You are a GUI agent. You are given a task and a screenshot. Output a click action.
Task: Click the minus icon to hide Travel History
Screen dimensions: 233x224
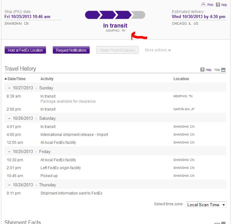(223, 70)
